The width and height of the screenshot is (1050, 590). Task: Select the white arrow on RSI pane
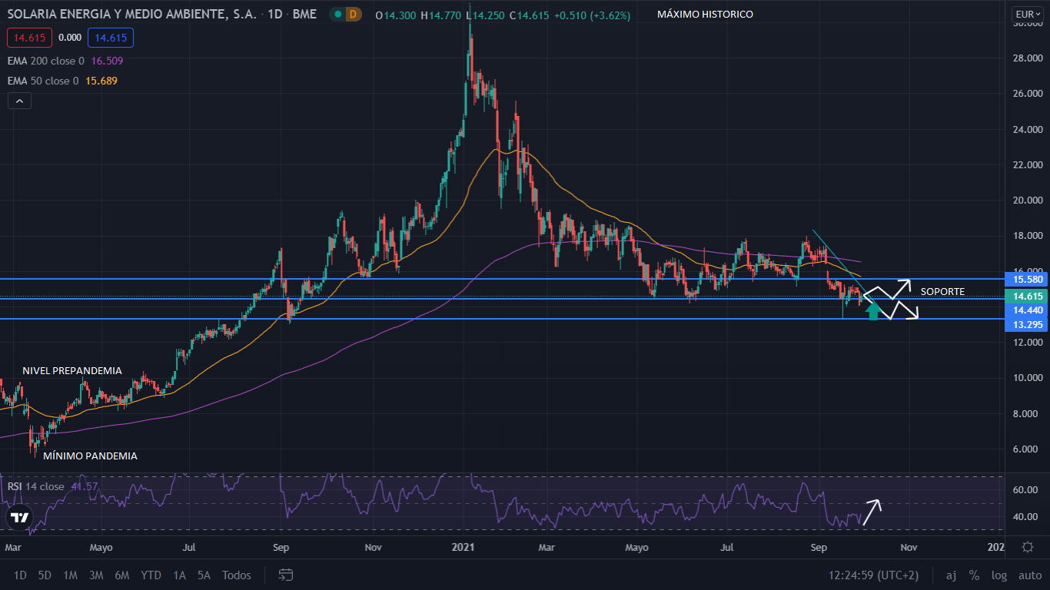[872, 511]
